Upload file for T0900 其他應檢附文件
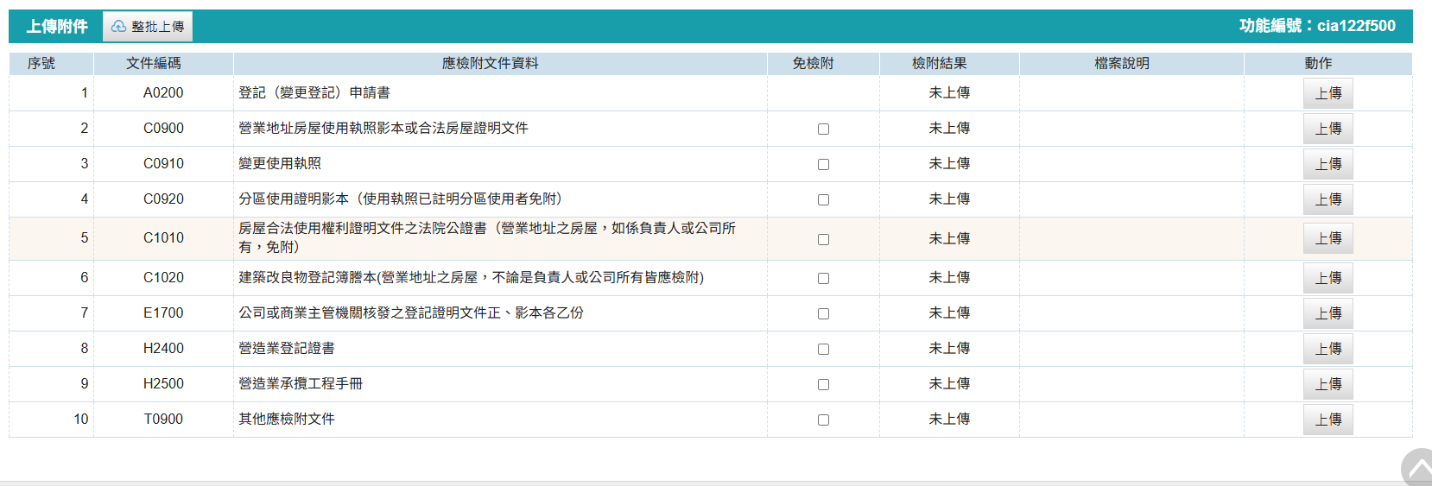This screenshot has width=1432, height=486. tap(1327, 420)
